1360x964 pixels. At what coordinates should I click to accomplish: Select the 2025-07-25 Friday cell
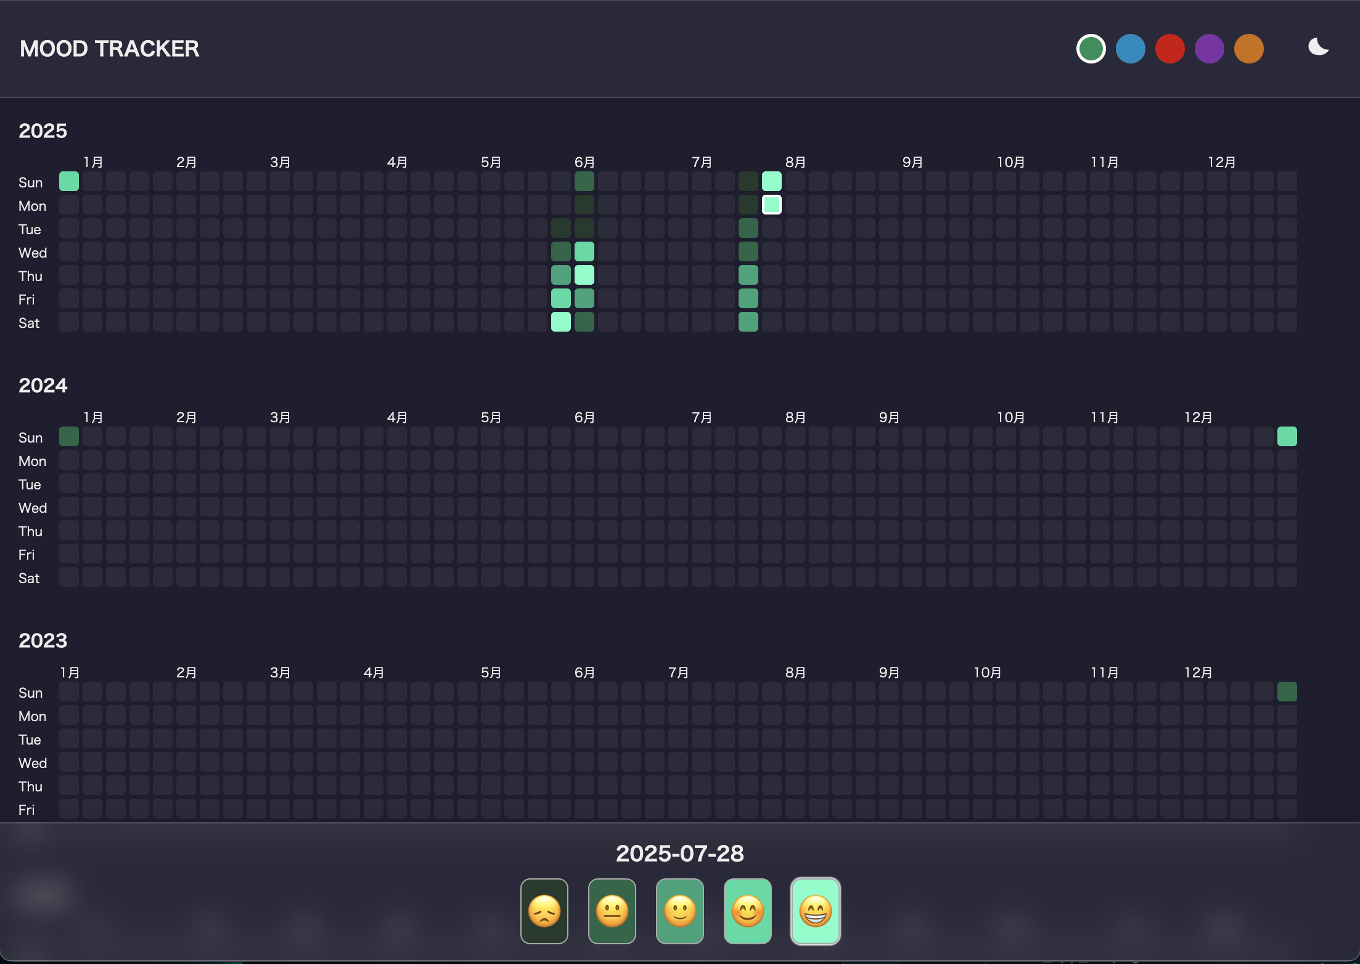pos(748,298)
